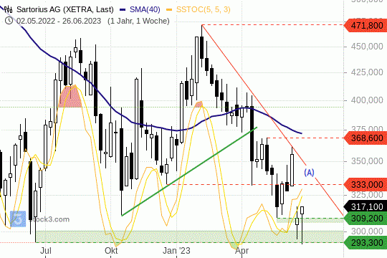
Task: Click the 350,000 axis value
Action: 367,161
